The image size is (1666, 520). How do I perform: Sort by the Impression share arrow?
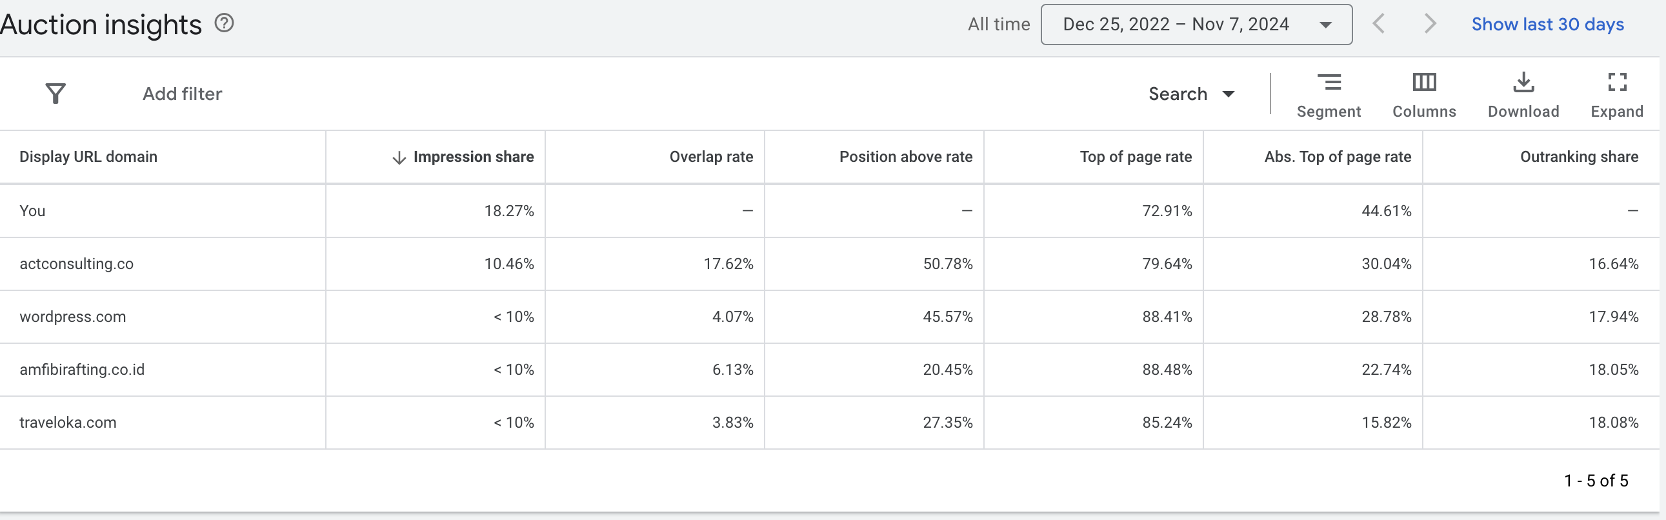point(399,157)
